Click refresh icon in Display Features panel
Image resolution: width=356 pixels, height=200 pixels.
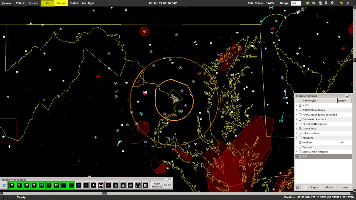298,187
